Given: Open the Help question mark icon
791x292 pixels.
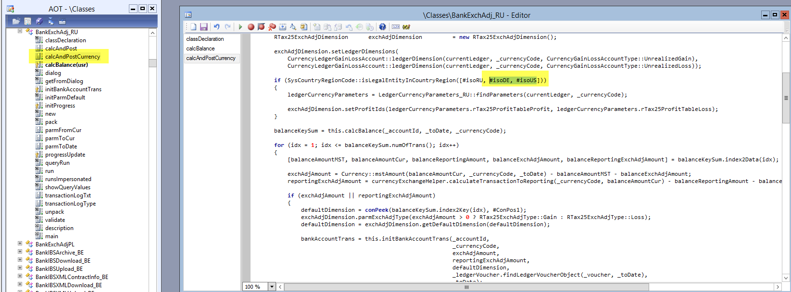Looking at the screenshot, I should 382,27.
